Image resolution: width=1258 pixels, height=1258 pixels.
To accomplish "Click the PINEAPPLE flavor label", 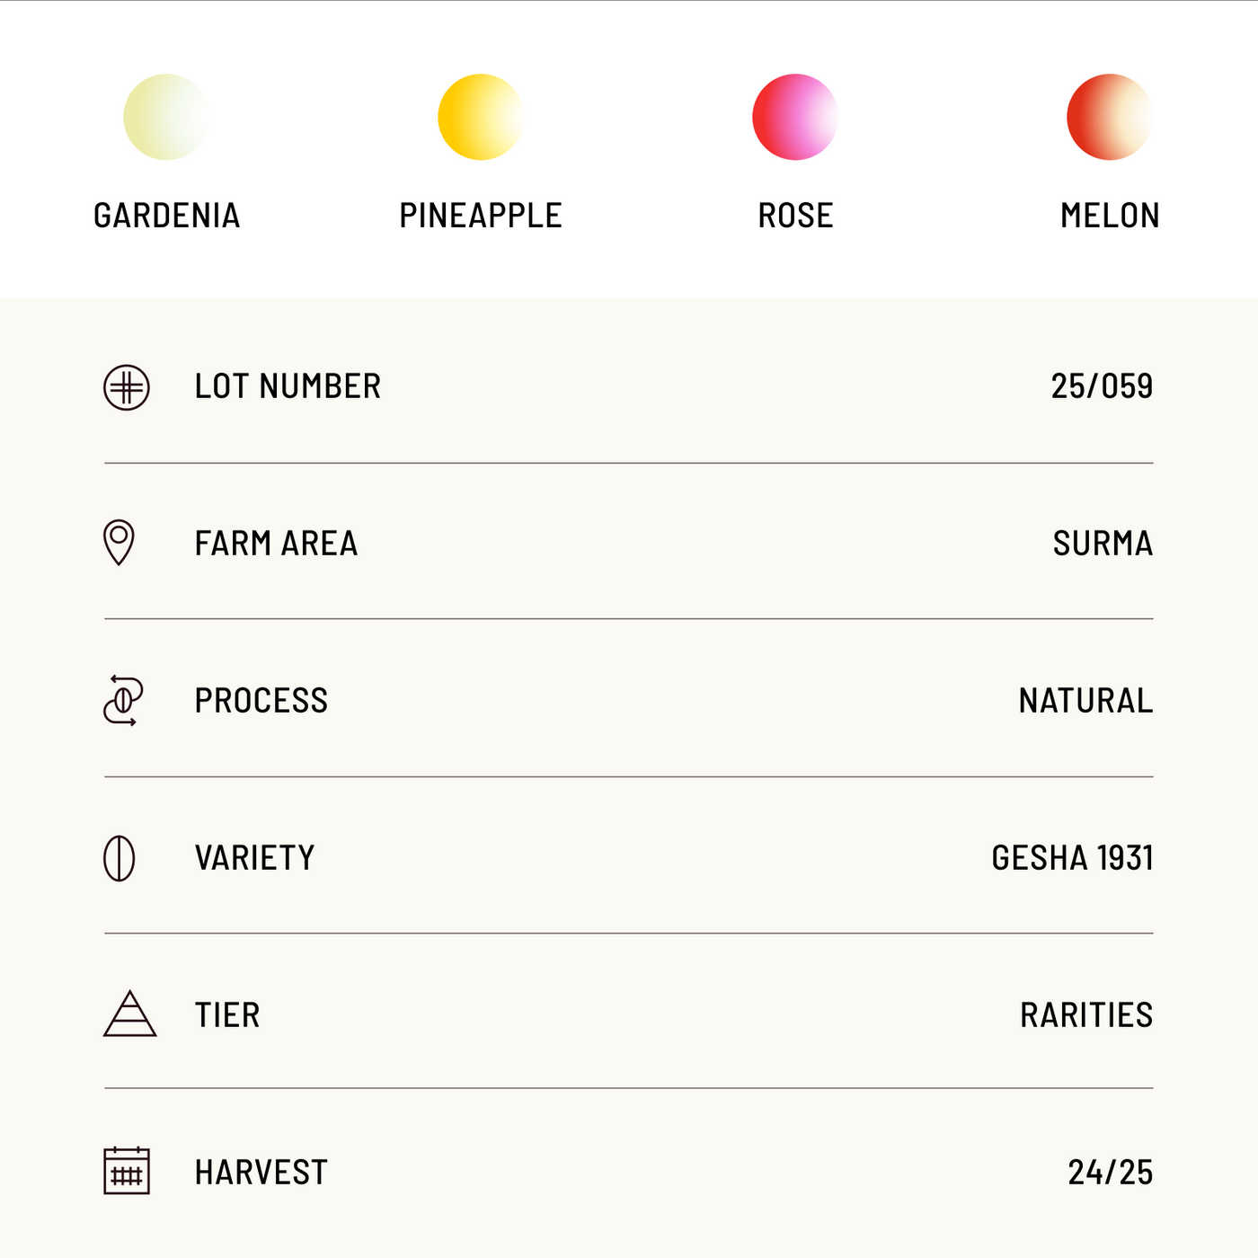I will [481, 216].
